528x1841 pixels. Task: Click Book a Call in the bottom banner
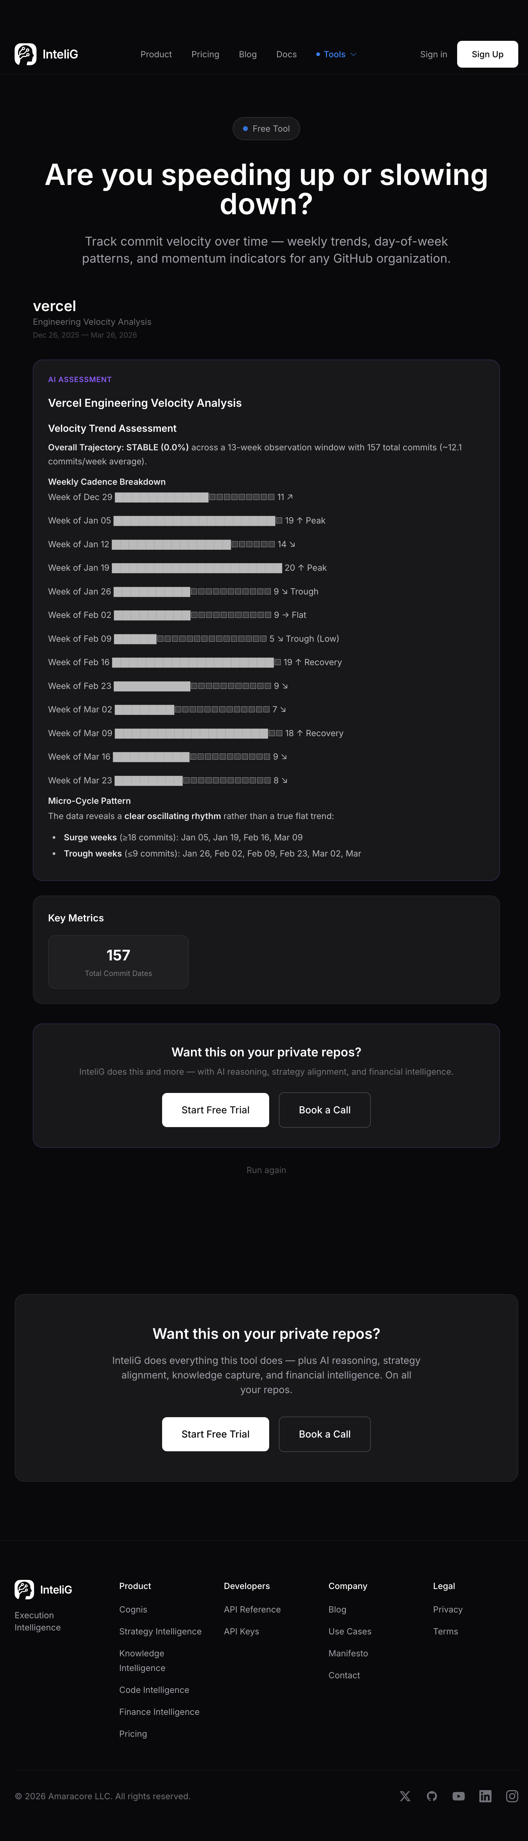tap(325, 1434)
